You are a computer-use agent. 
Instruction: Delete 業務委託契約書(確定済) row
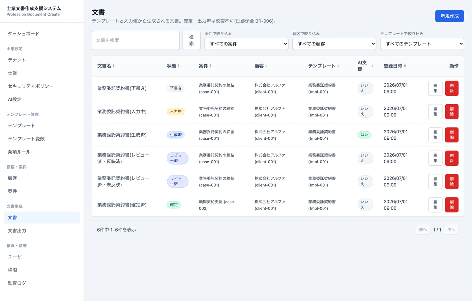(x=452, y=205)
